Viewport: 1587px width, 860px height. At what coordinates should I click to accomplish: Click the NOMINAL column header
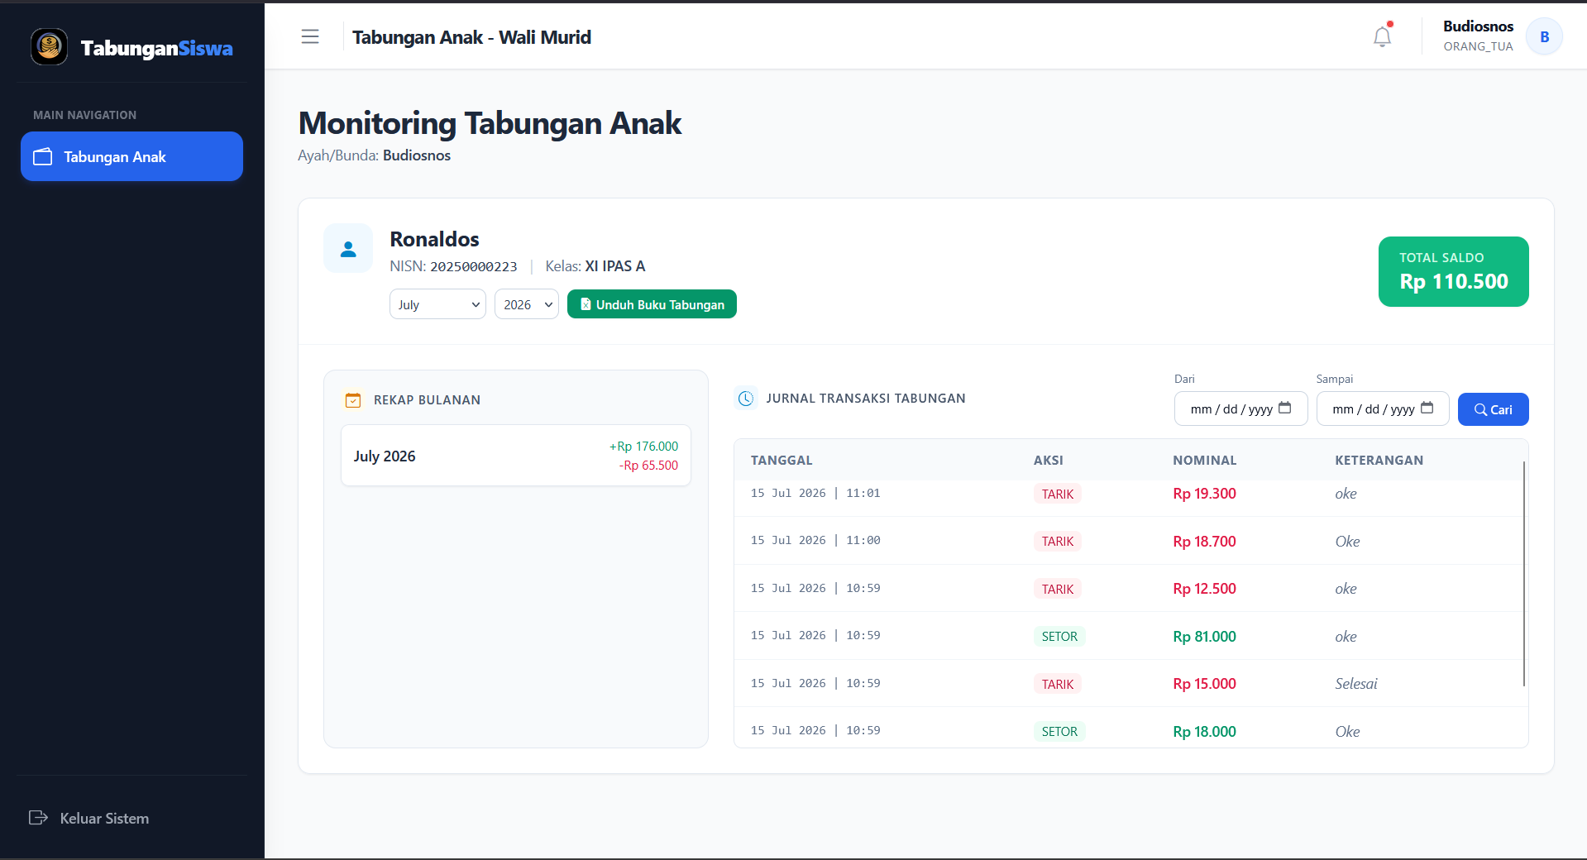1205,461
